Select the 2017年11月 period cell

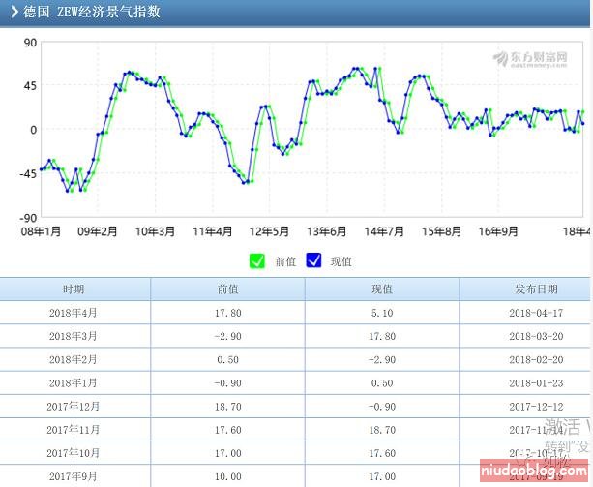tap(73, 430)
